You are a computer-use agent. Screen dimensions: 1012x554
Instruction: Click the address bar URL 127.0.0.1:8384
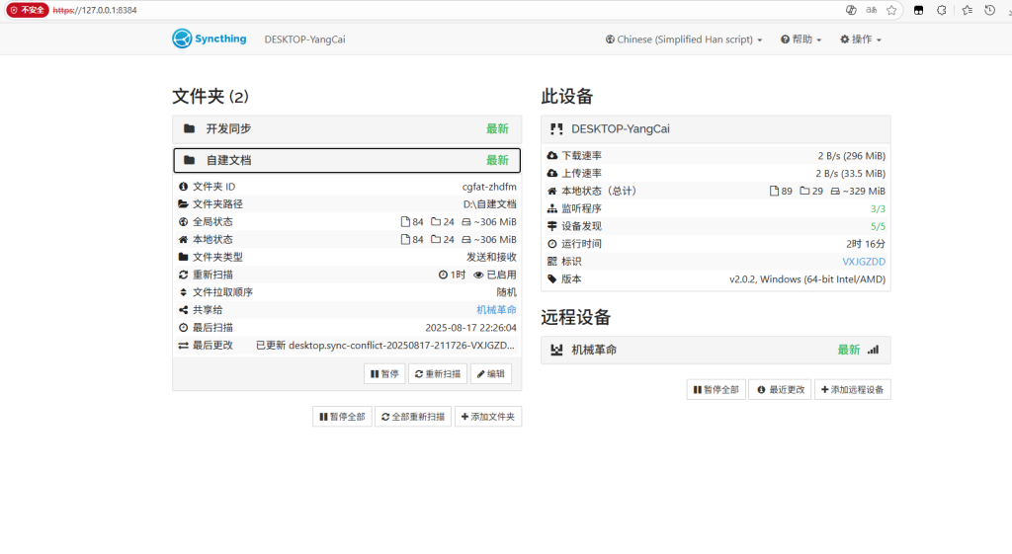95,10
